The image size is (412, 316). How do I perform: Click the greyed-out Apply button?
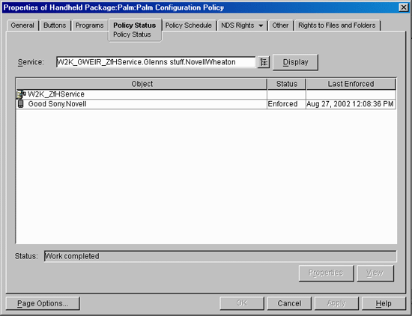(336, 303)
